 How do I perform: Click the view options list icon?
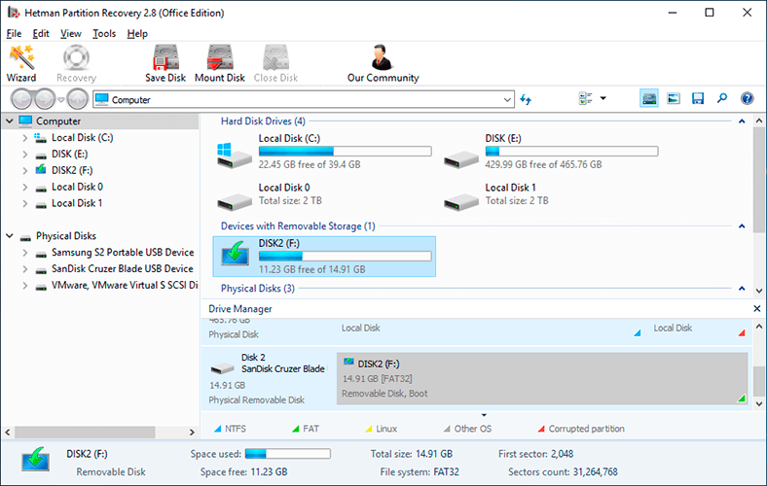tap(585, 99)
